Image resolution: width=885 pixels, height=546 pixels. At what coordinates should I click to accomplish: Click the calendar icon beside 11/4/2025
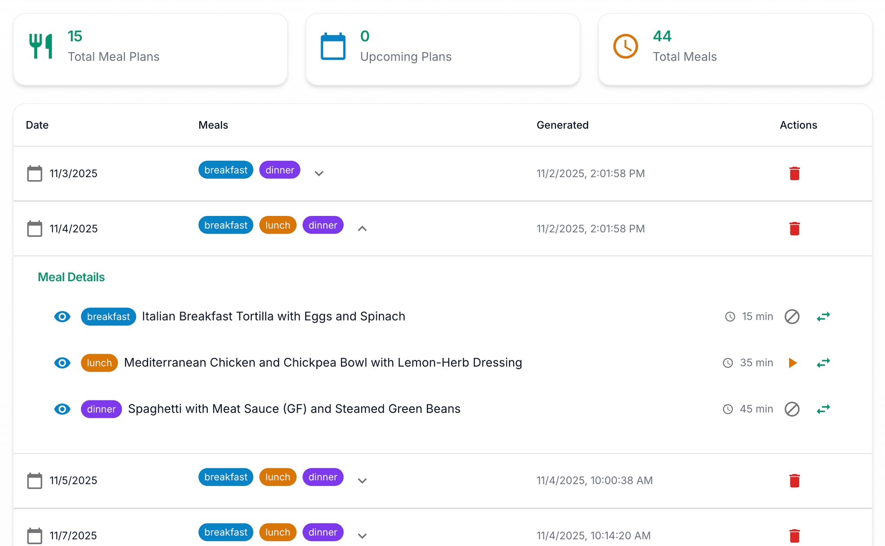point(34,229)
